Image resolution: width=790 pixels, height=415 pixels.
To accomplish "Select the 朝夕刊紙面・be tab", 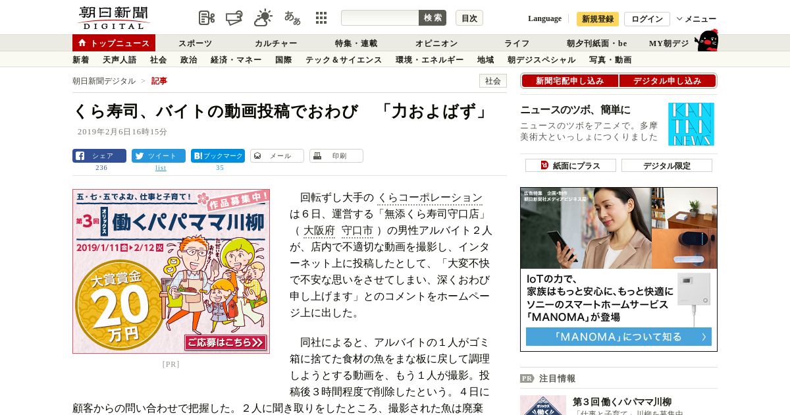I will 597,43.
